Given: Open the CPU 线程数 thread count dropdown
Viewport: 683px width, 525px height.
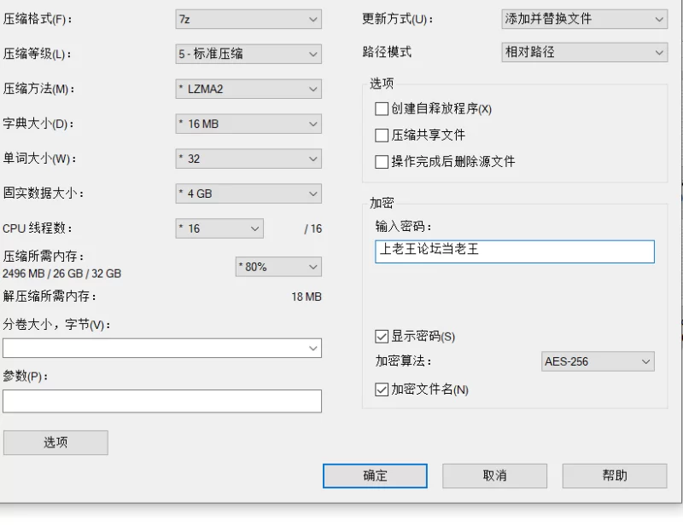Looking at the screenshot, I should click(219, 228).
